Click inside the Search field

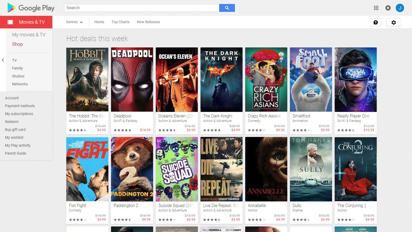[x=142, y=8]
